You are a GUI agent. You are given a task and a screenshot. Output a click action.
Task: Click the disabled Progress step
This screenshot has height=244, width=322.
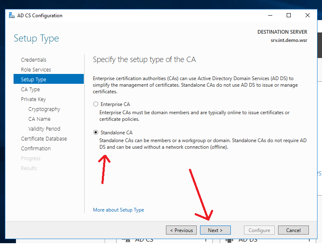(x=30, y=159)
